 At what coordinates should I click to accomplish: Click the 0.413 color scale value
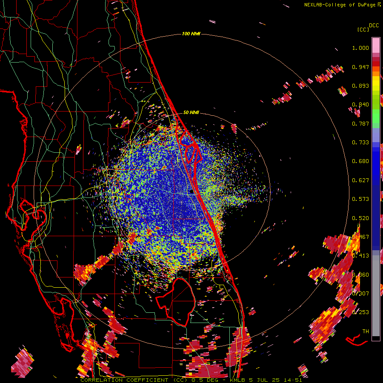(x=360, y=256)
